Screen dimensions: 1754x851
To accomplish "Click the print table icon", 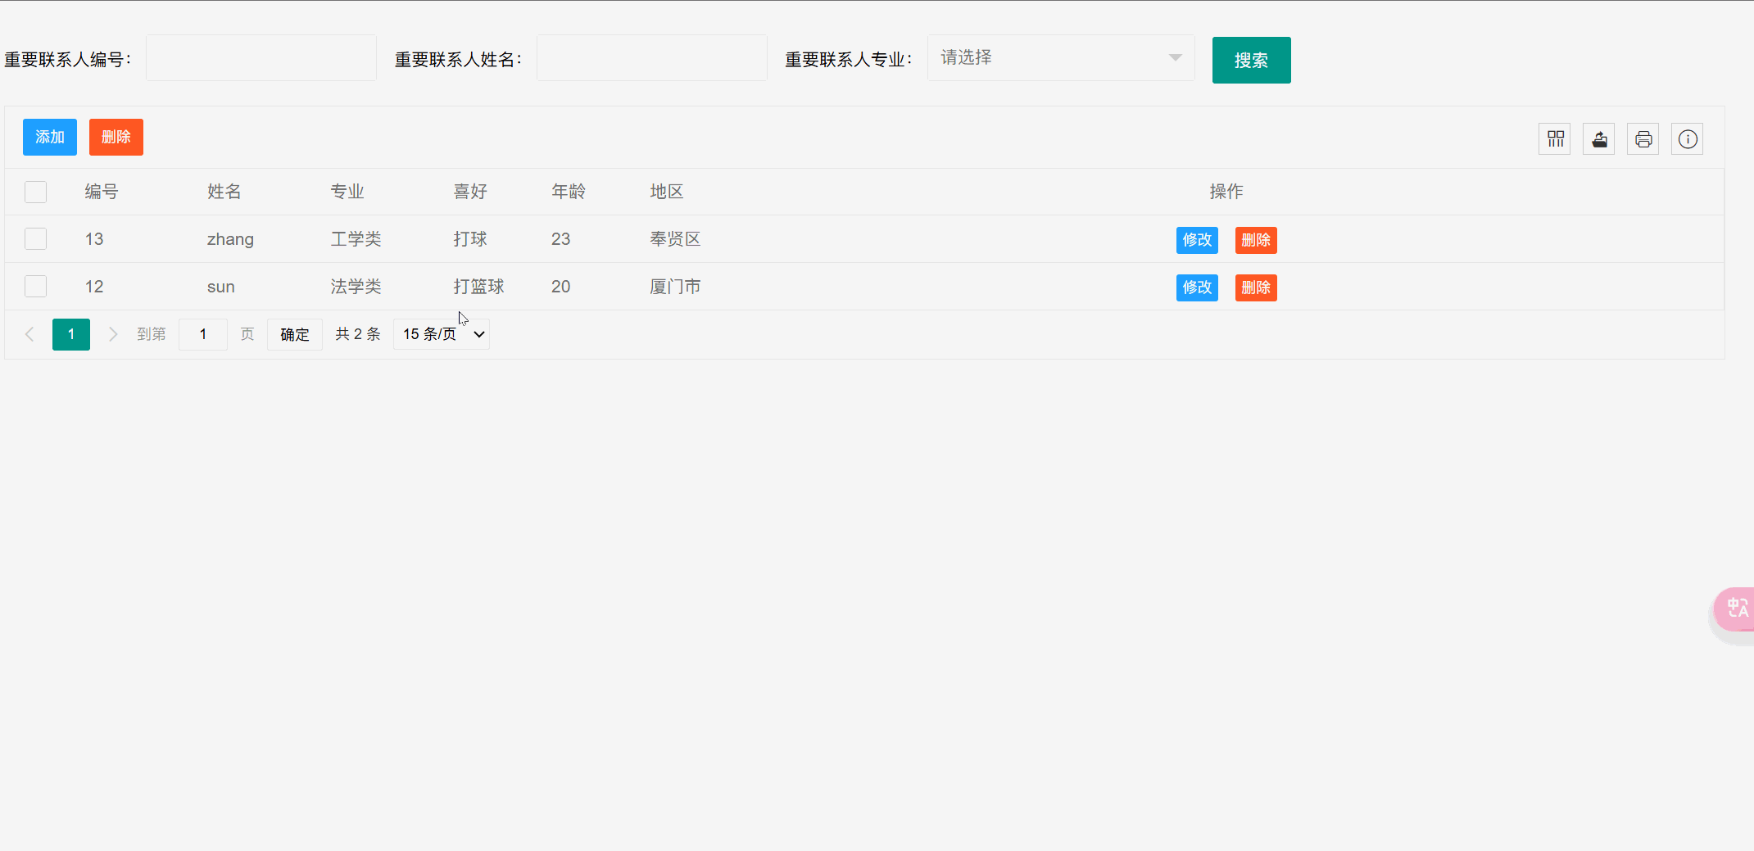I will [1643, 138].
